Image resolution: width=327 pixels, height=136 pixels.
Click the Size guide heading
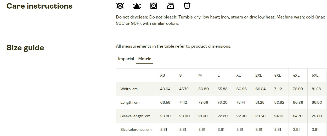click(25, 48)
